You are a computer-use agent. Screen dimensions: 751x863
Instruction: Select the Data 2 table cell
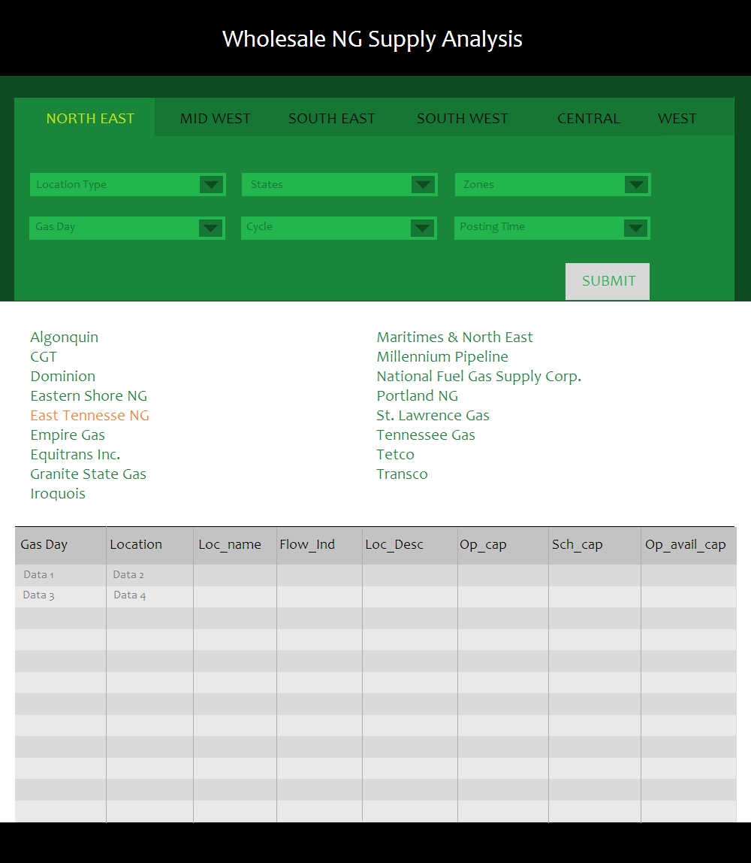pos(149,575)
